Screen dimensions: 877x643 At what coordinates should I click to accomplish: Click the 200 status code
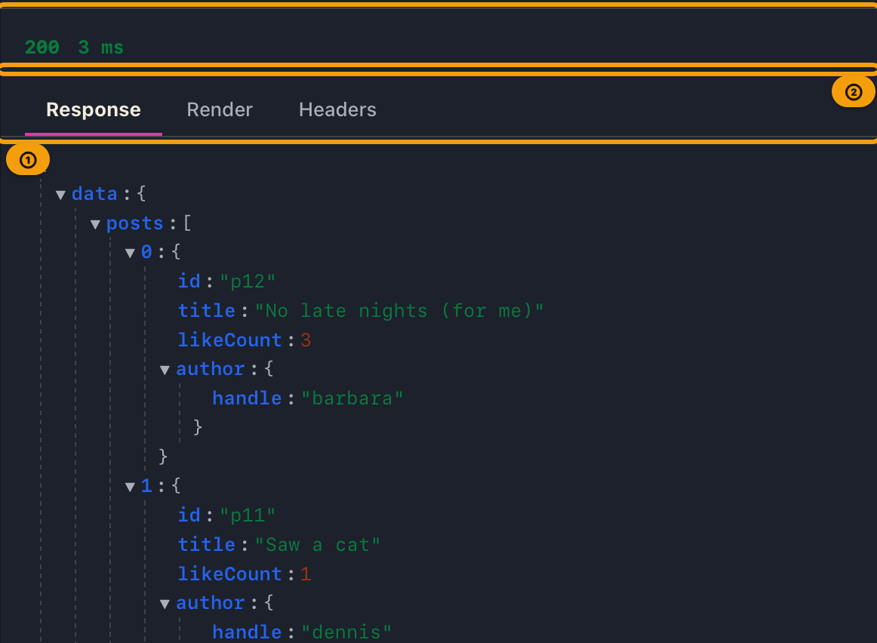[42, 48]
